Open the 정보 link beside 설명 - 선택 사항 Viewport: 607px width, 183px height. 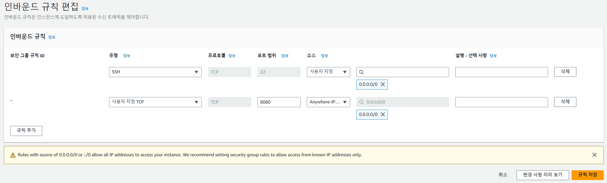(493, 56)
